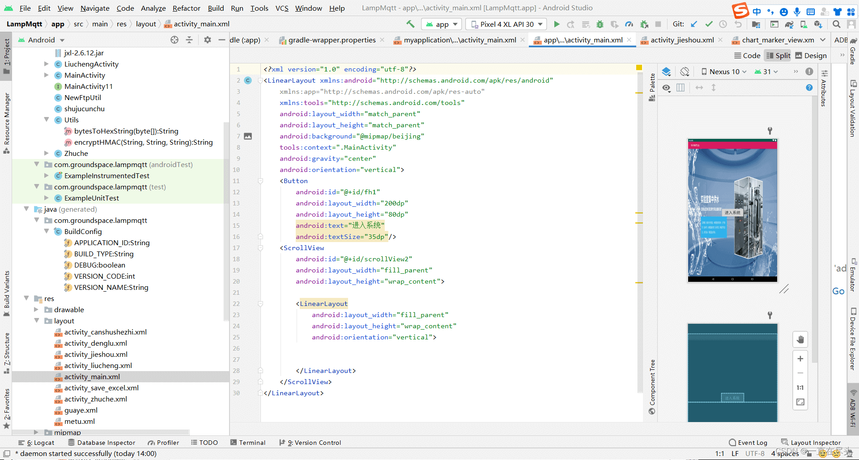Open the Event Log
This screenshot has width=859, height=460.
(x=748, y=443)
